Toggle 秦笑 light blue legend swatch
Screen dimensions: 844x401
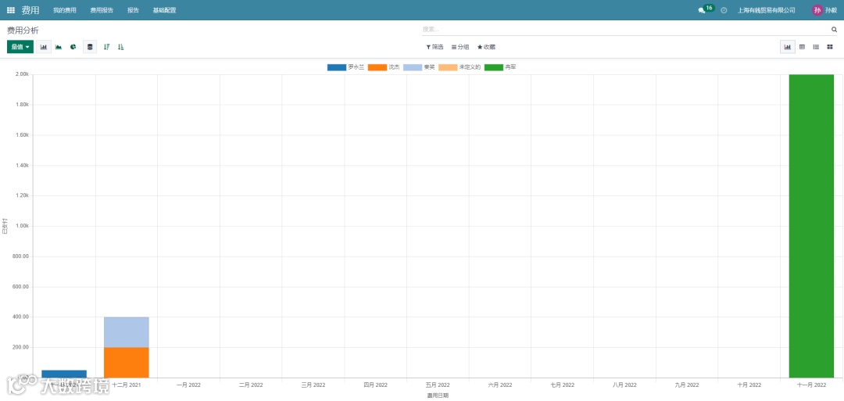[x=413, y=67]
